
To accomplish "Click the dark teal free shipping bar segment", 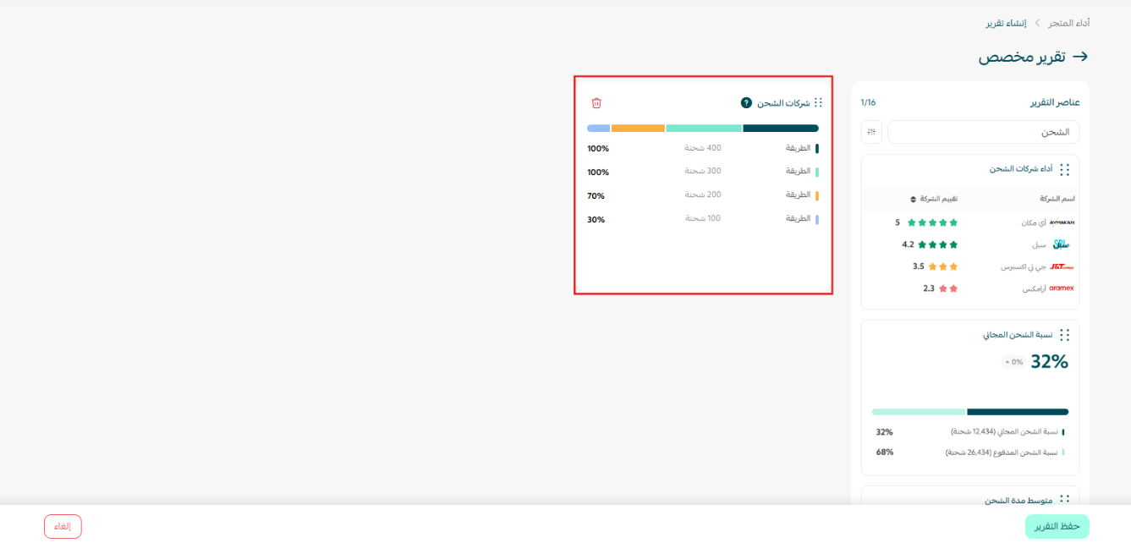I will (1018, 412).
